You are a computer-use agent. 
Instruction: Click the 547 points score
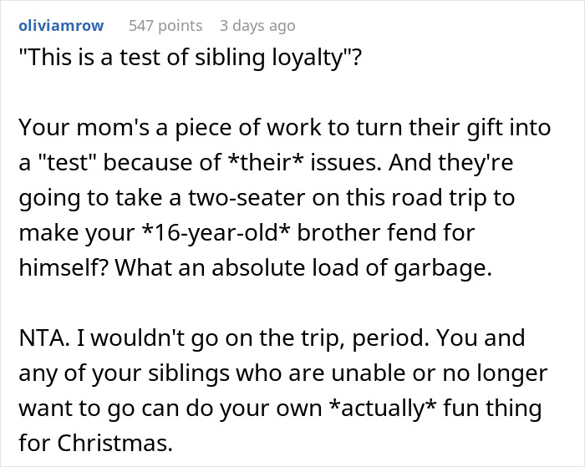click(165, 26)
